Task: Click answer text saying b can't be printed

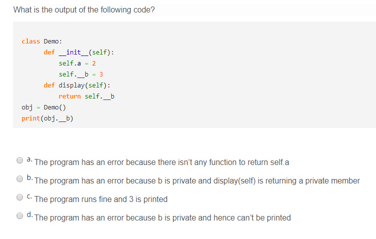Action: coord(162,218)
